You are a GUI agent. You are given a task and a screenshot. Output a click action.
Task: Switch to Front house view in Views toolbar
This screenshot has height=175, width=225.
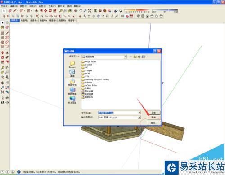[x=147, y=16]
